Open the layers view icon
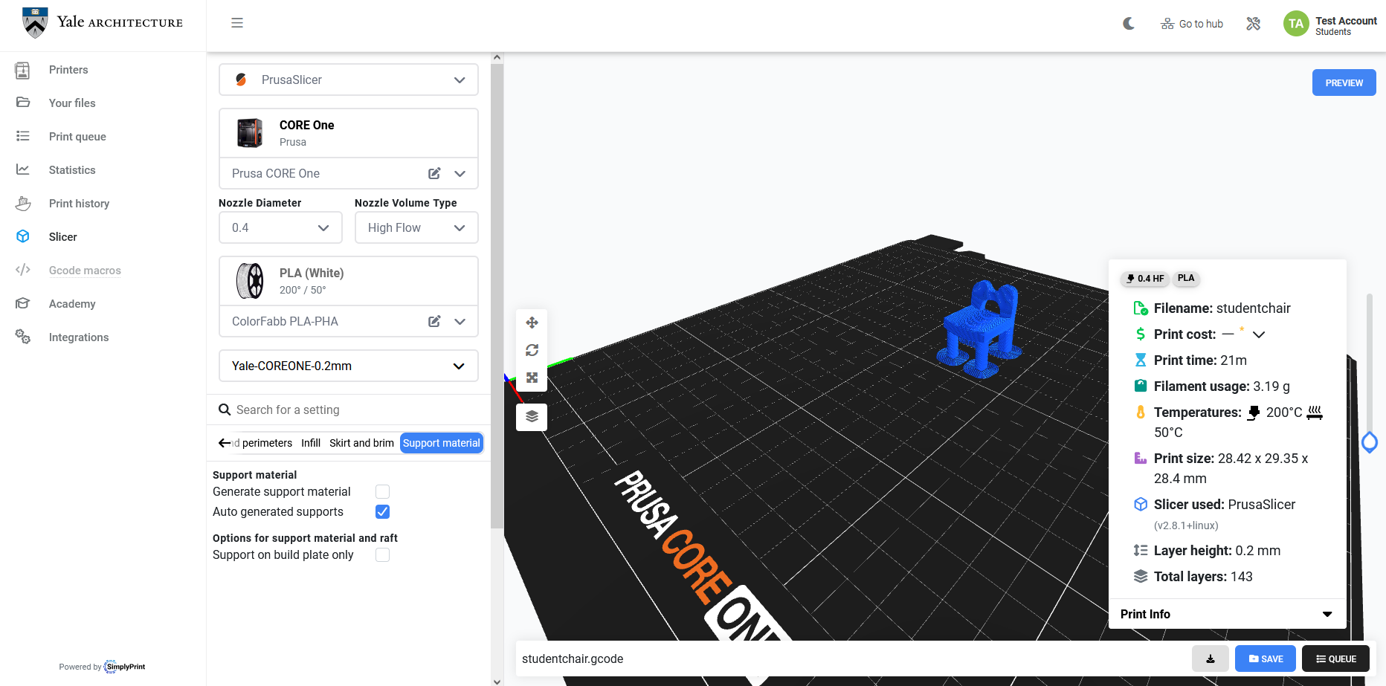 coord(532,417)
